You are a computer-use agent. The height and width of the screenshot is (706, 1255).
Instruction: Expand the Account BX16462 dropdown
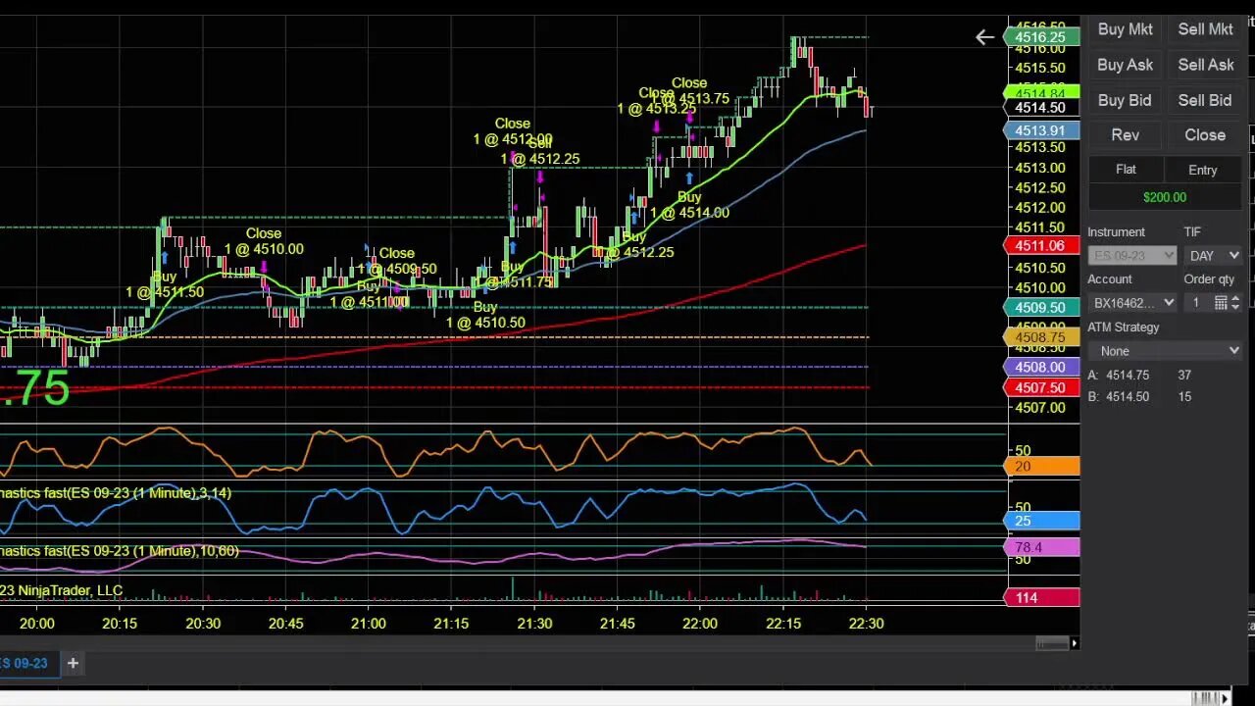1131,303
